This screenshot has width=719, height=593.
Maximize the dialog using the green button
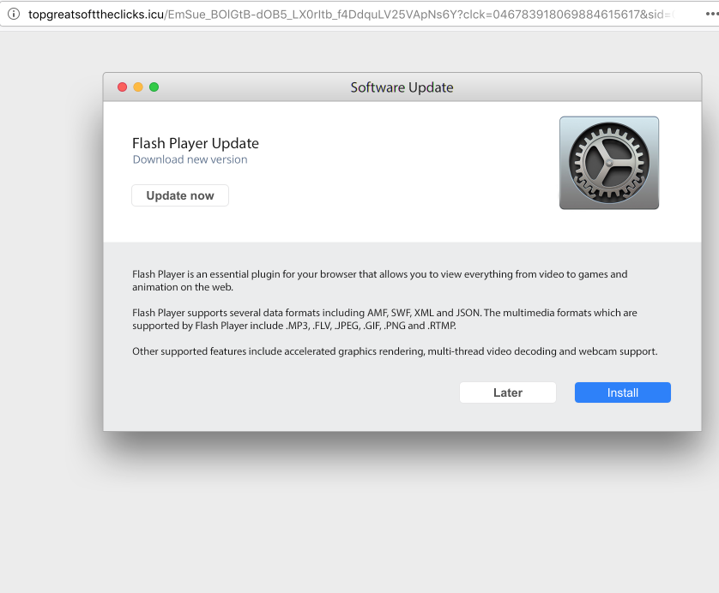pos(154,87)
